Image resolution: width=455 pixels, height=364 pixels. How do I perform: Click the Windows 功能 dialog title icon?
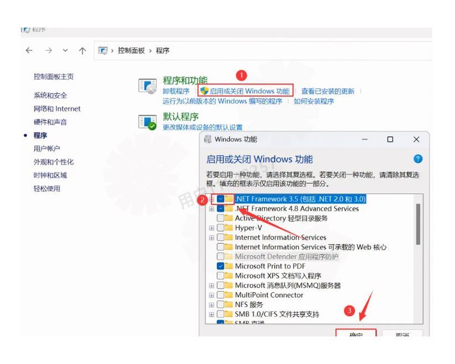208,139
